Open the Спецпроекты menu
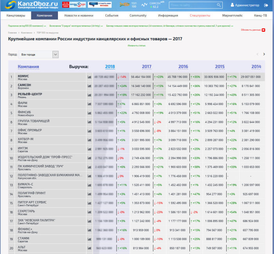 tap(200, 15)
